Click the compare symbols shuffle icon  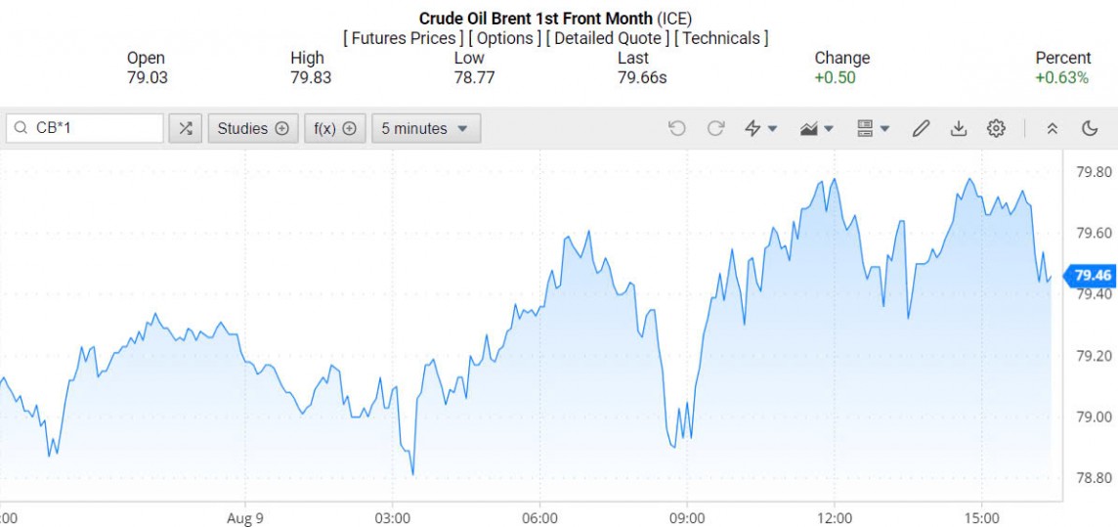click(186, 128)
